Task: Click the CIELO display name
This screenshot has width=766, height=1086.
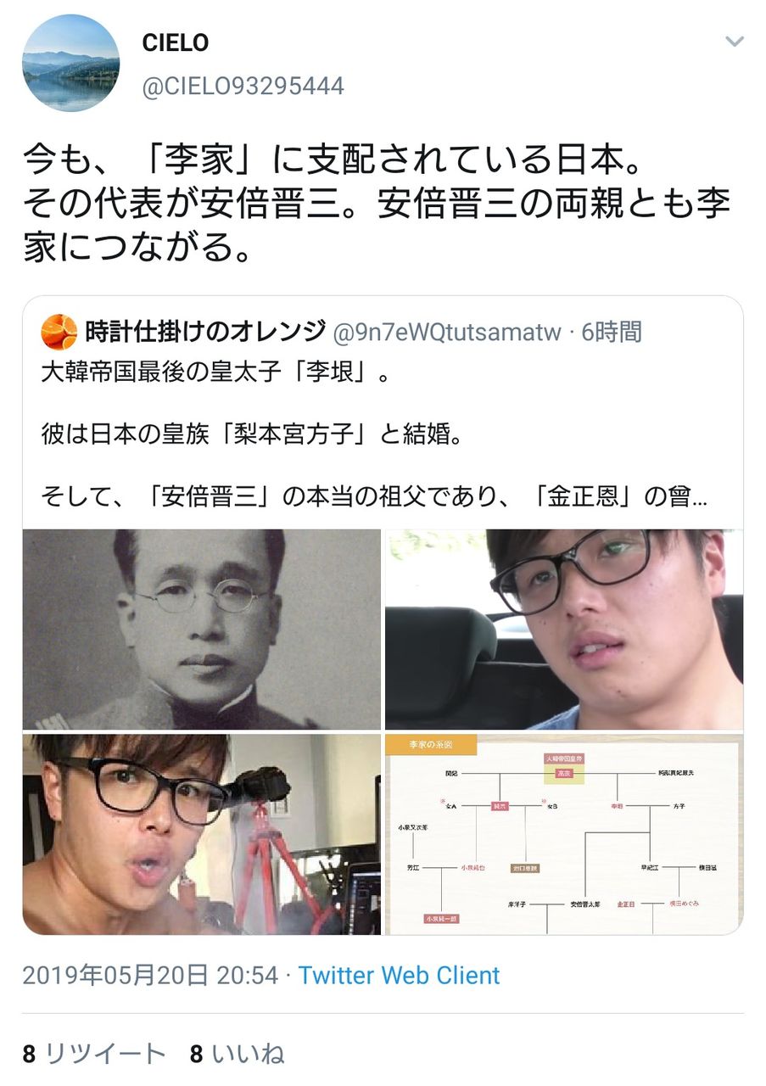Action: pos(176,42)
